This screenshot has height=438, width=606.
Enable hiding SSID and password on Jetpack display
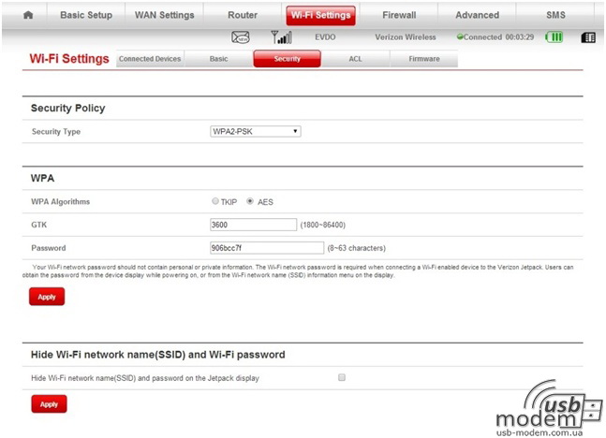(342, 377)
